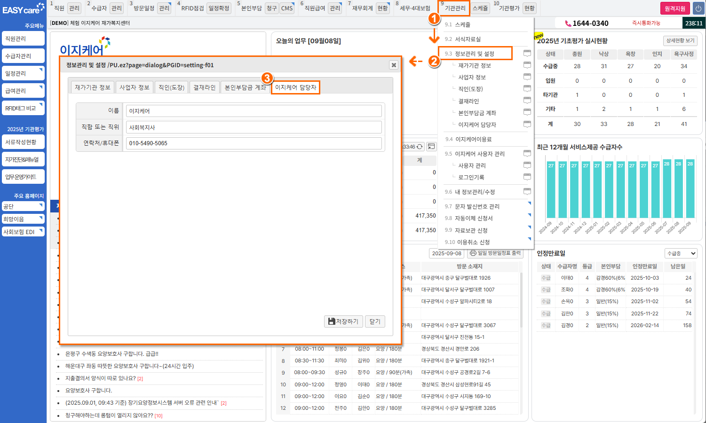Click the 저장하기 save button

point(343,321)
